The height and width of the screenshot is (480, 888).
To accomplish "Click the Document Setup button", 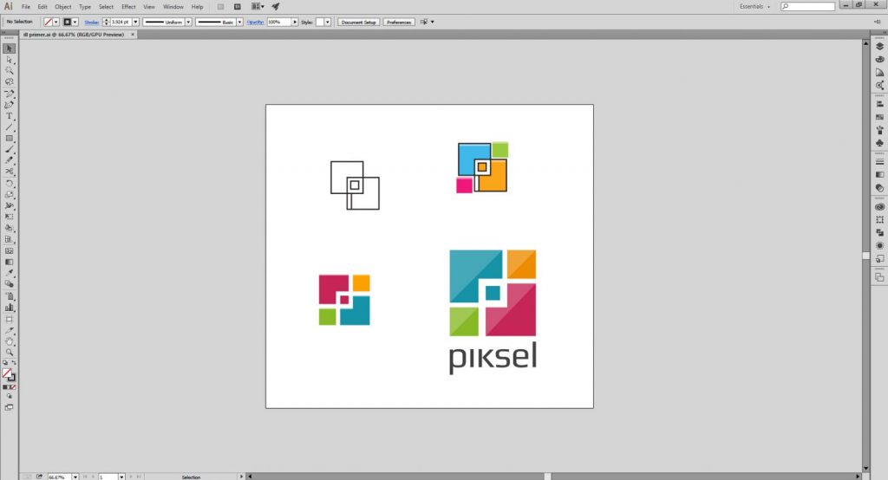I will pos(357,22).
